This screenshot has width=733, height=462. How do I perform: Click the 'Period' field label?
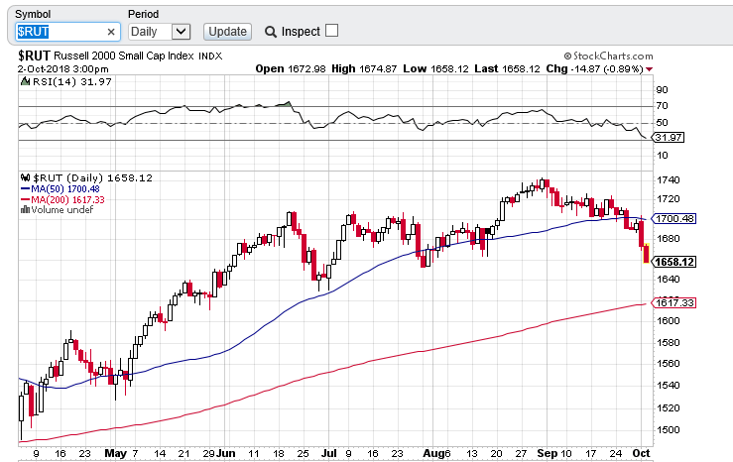(144, 14)
